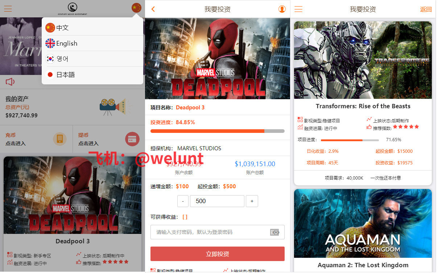
Task: Open the Deadpool poster in left panel
Action: tap(73, 195)
